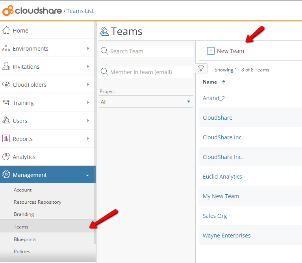Click the Management gear icon

pos(6,174)
